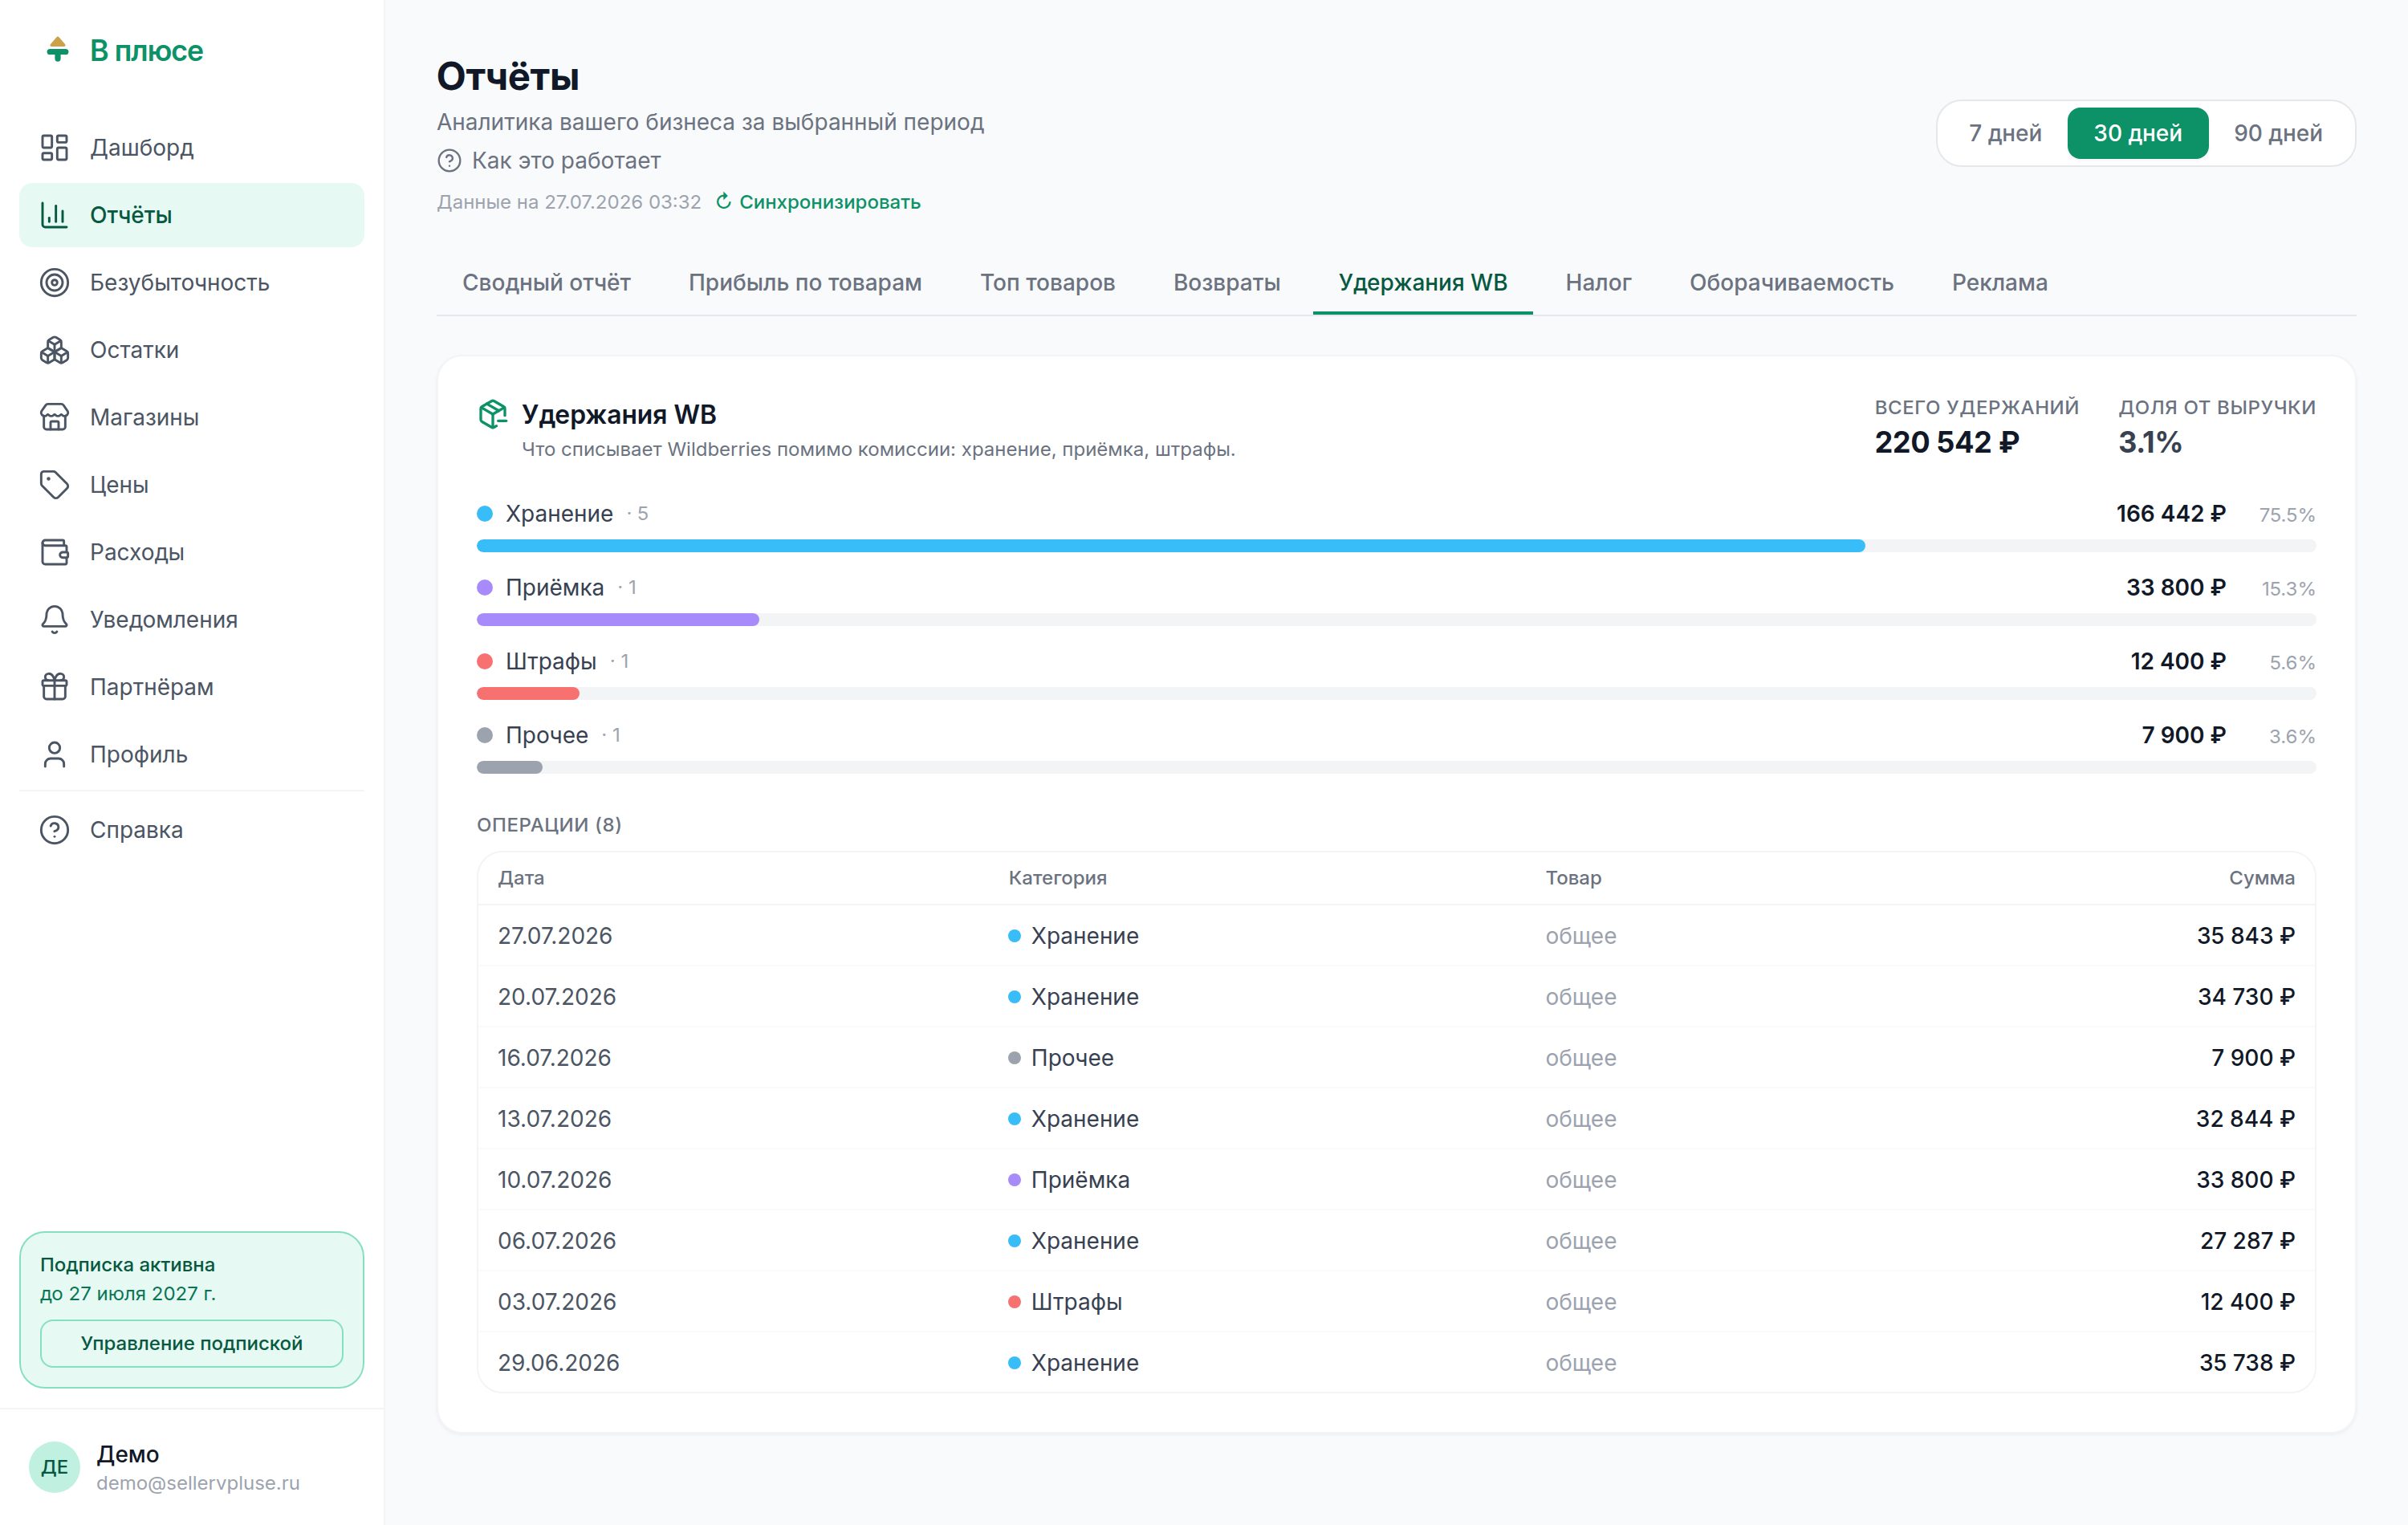
Task: Click the Управление подпиской button
Action: coord(192,1343)
